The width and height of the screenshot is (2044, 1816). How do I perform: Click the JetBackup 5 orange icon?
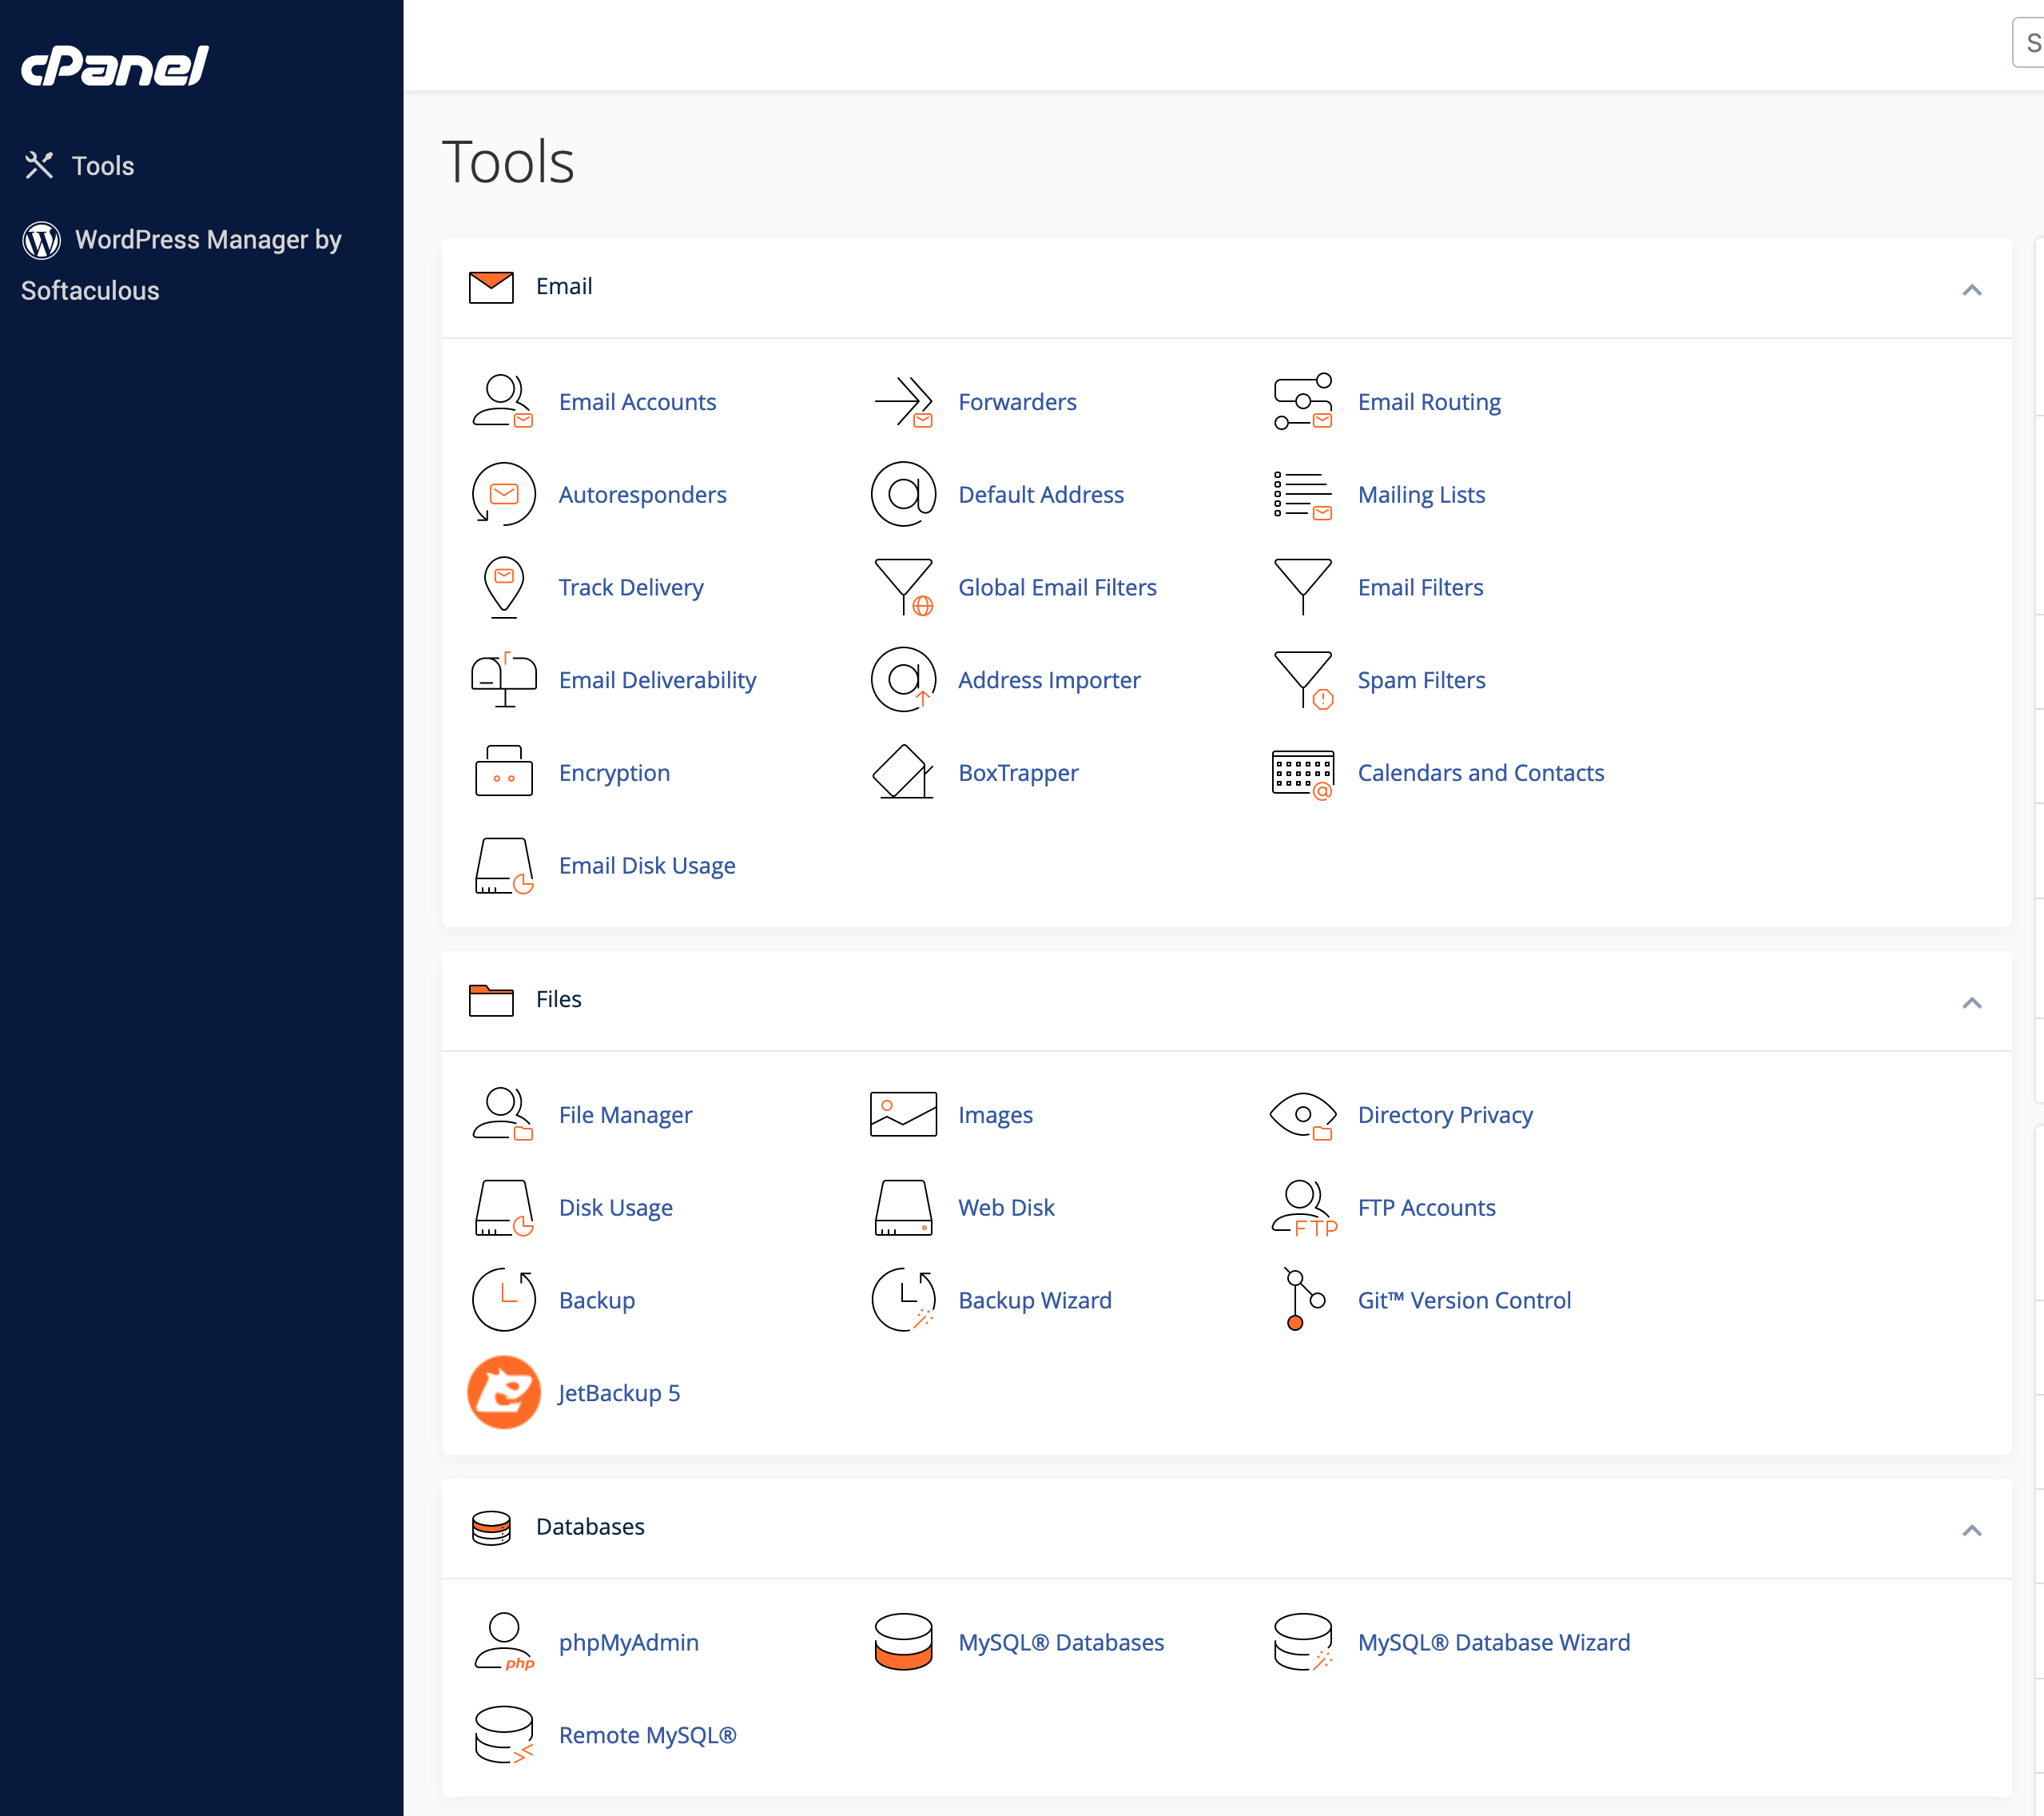(x=503, y=1392)
